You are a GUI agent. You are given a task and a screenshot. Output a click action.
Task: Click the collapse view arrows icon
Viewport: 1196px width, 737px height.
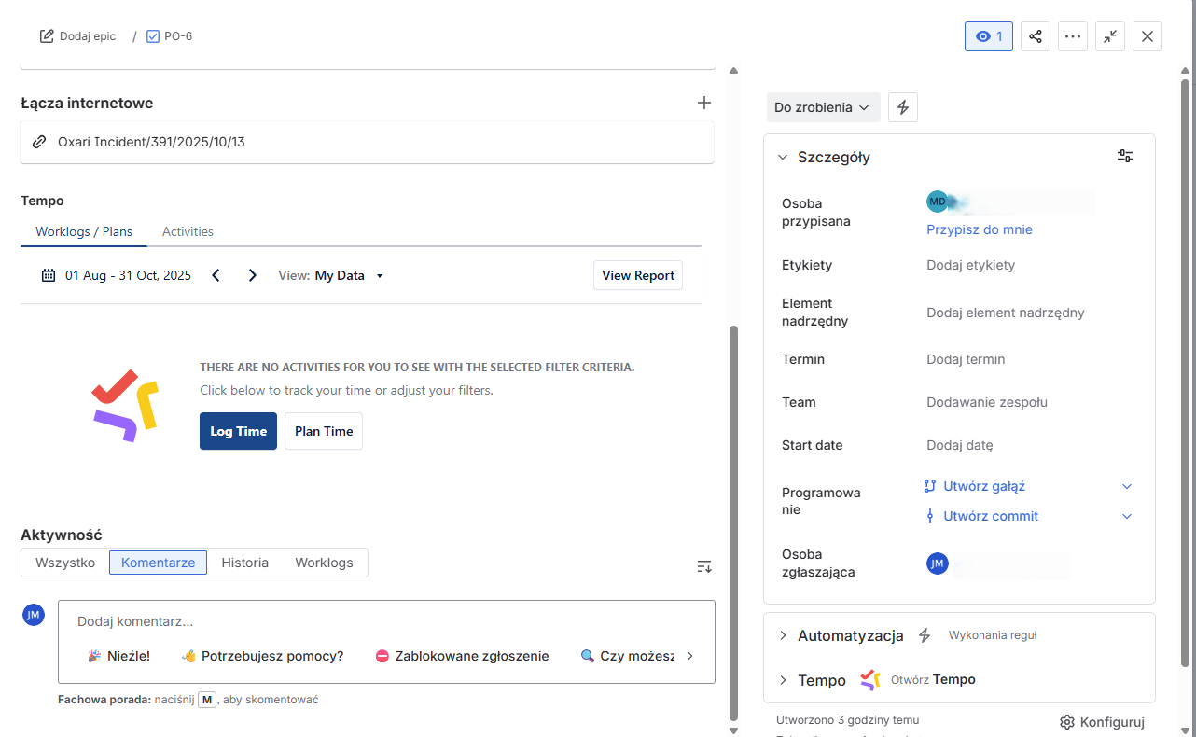(x=1110, y=36)
